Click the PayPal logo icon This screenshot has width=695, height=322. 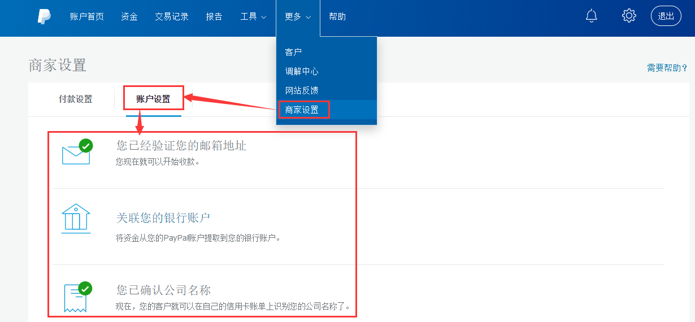pos(45,16)
